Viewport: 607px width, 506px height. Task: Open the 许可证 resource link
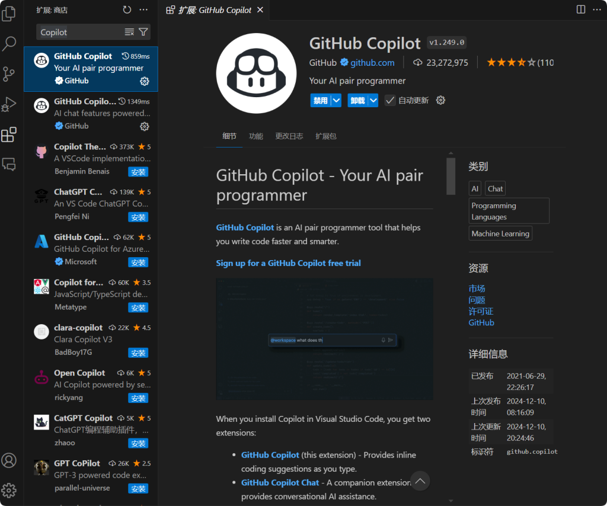(x=481, y=312)
